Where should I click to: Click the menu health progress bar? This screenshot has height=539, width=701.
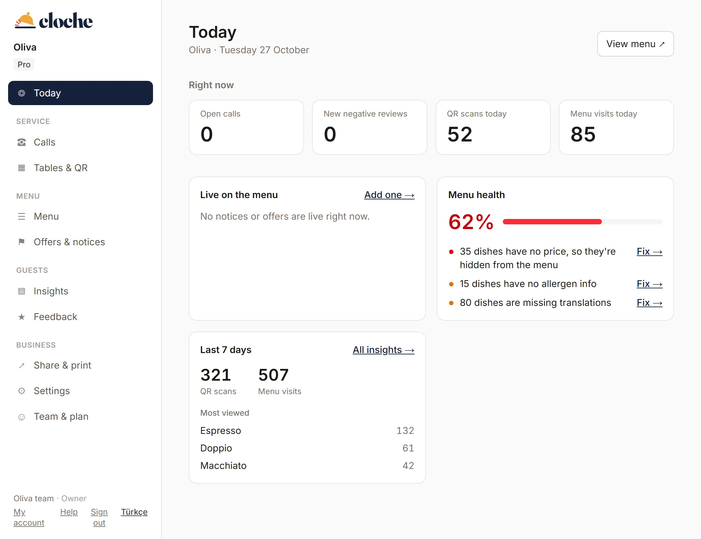[582, 222]
